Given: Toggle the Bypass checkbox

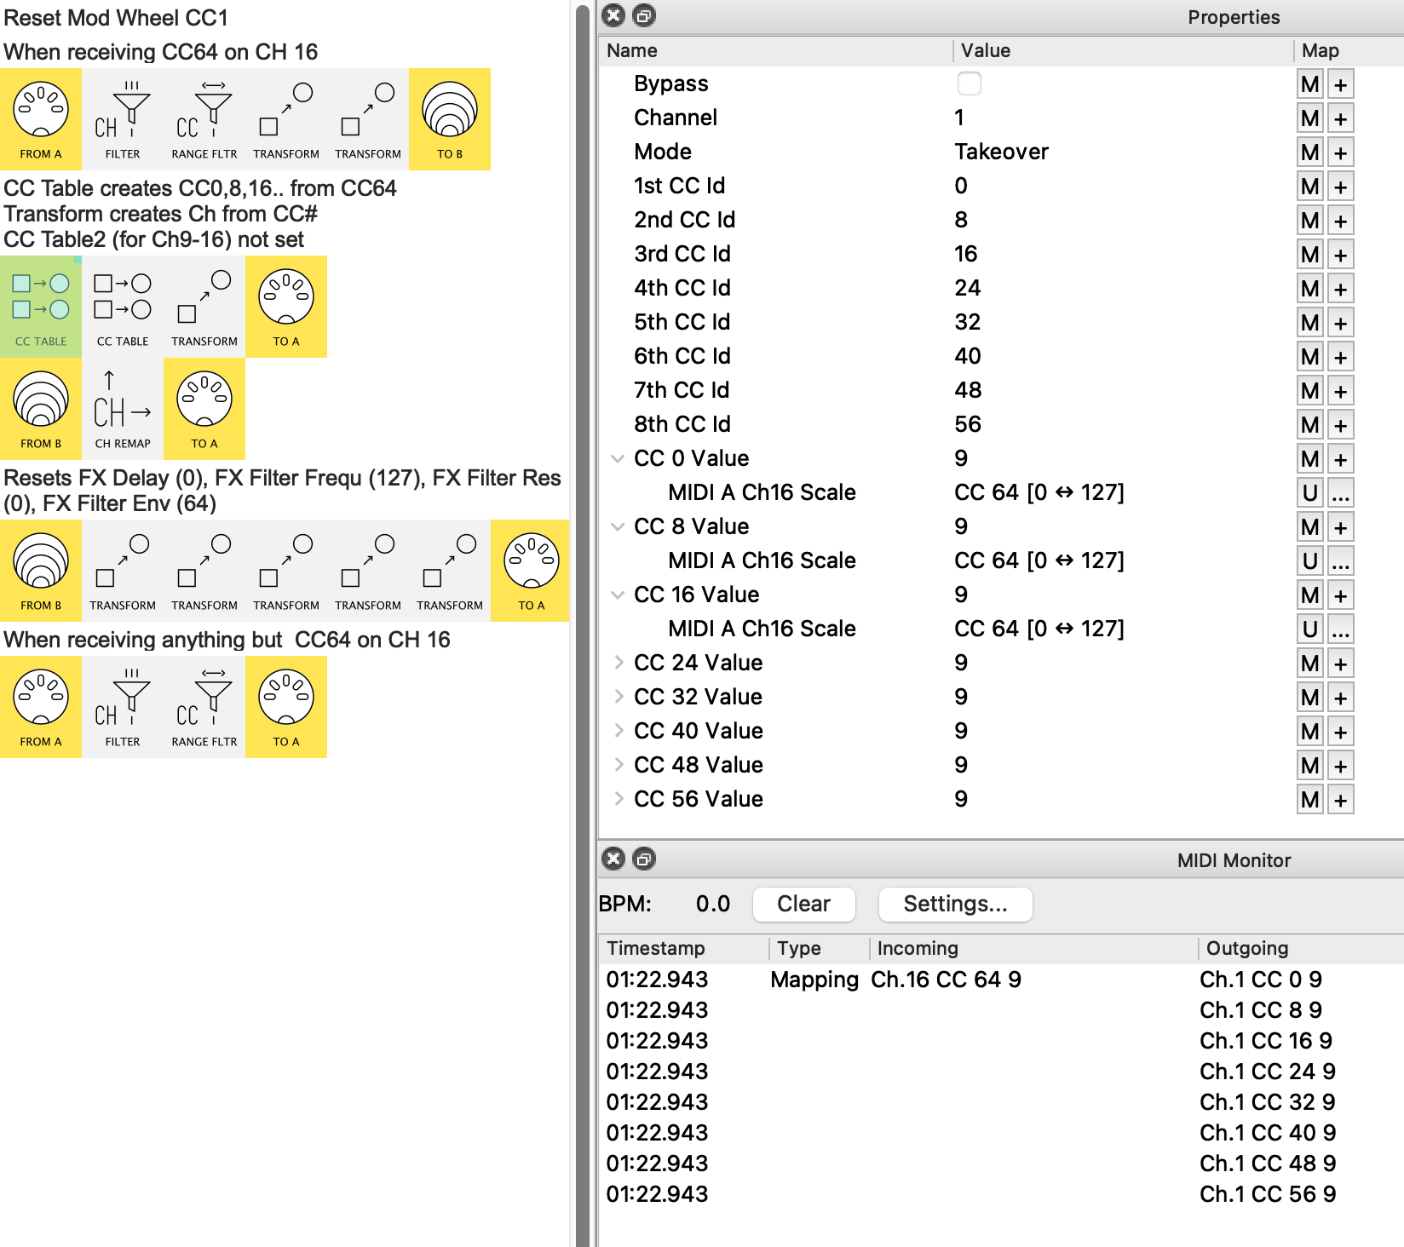Looking at the screenshot, I should tap(969, 83).
